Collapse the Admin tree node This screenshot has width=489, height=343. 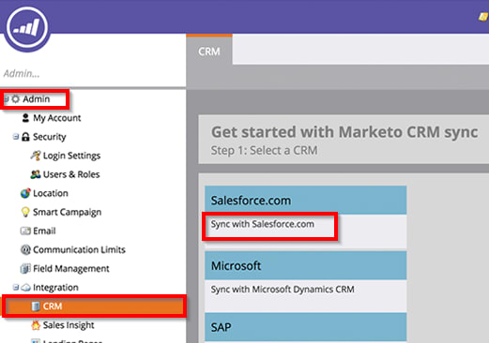click(x=6, y=99)
